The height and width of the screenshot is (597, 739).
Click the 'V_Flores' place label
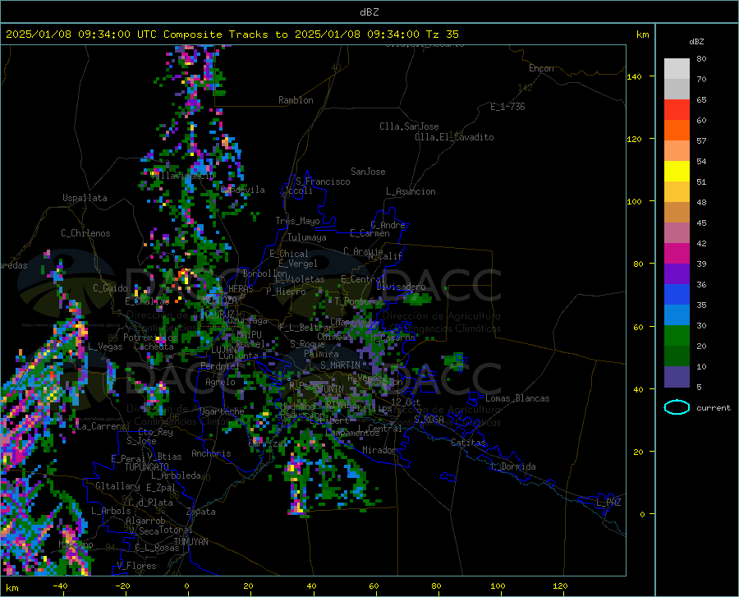pyautogui.click(x=136, y=566)
